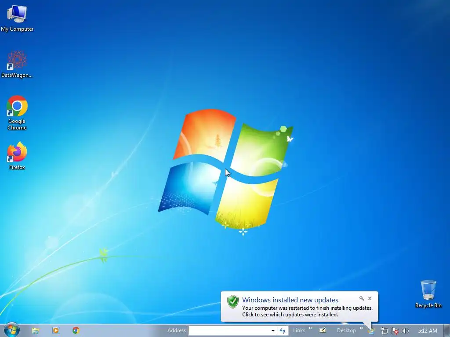The image size is (450, 337).
Task: Click the Desktop toolbar label
Action: click(346, 330)
